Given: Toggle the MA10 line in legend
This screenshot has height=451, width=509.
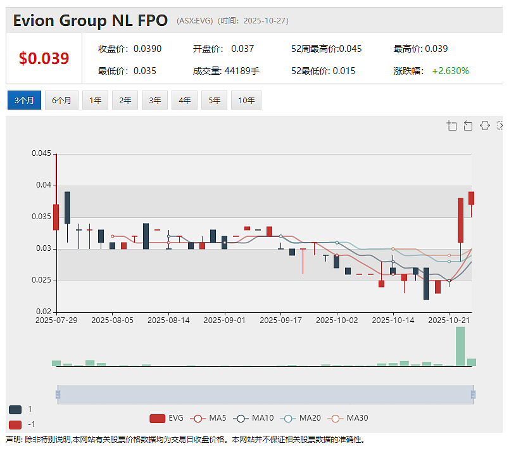Looking at the screenshot, I should point(253,418).
